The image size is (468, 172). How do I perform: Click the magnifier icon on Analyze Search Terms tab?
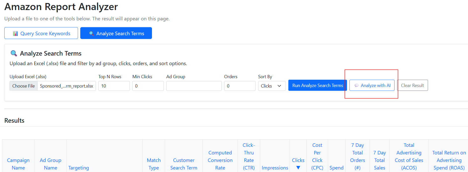[91, 33]
